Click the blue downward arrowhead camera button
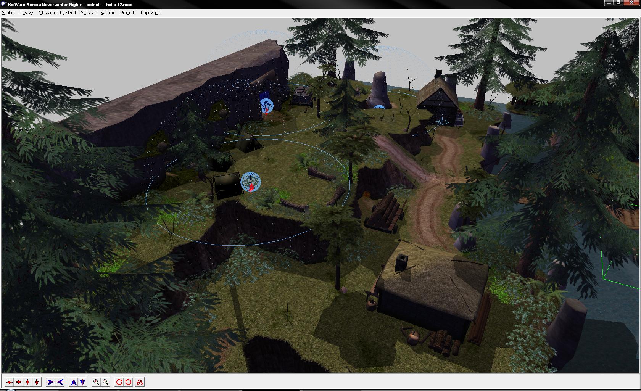This screenshot has height=391, width=641. (83, 382)
